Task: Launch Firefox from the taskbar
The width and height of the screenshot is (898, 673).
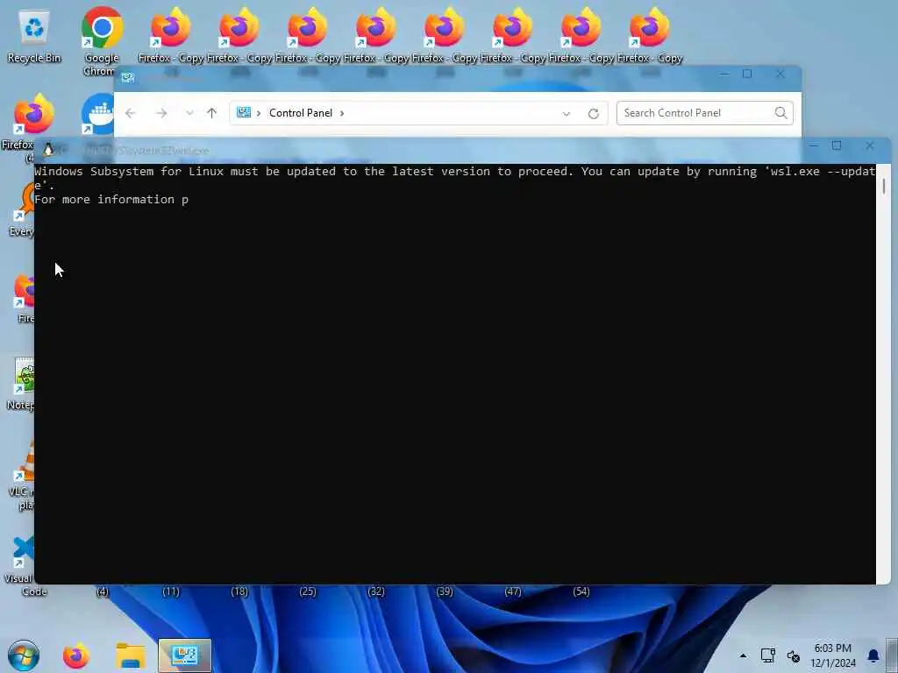Action: pyautogui.click(x=76, y=655)
